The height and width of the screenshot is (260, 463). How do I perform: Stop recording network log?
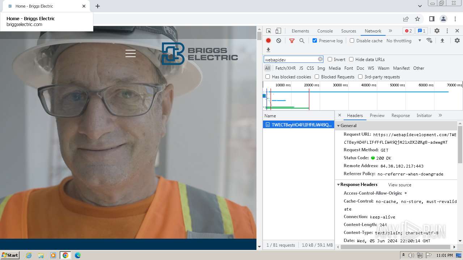268,41
